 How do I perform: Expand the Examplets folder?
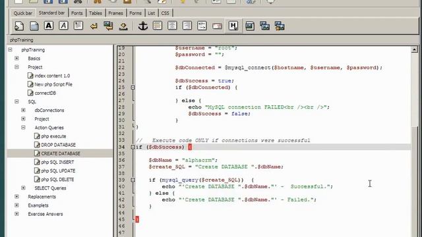coord(16,205)
